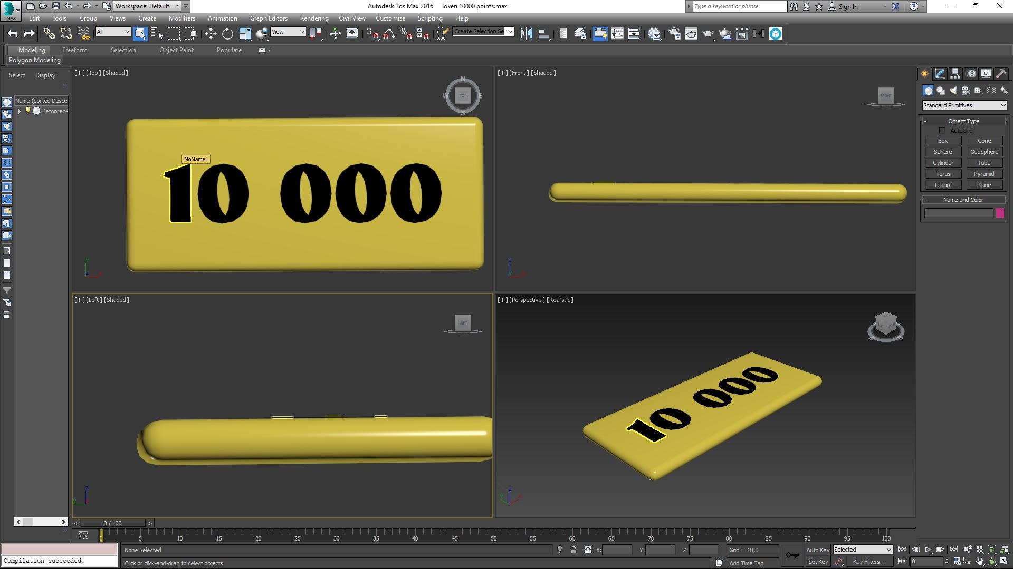Toggle Set Key mode
Viewport: 1013px width, 569px height.
coord(817,562)
